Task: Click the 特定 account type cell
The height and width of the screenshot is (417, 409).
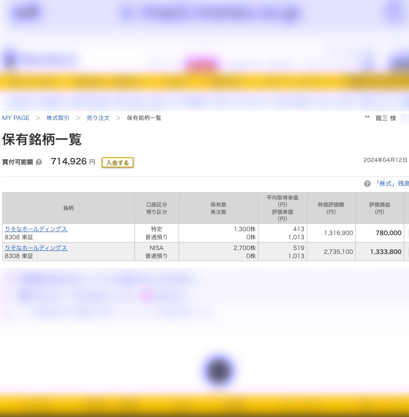Action: (157, 229)
